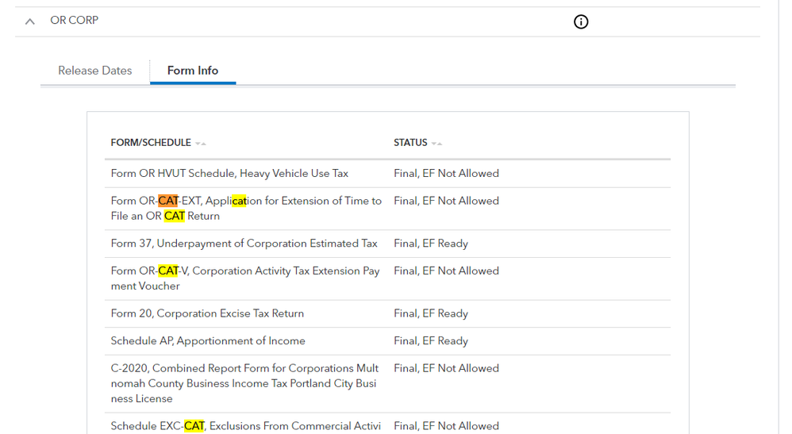Select the Form Info tab
Viewport: 792px width, 434px height.
coord(192,71)
